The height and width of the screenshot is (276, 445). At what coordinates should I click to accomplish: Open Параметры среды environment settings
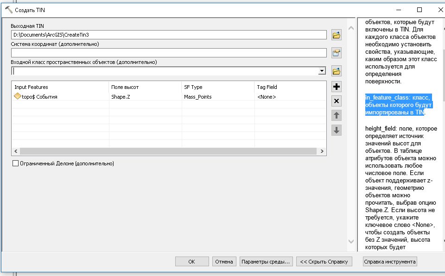click(x=266, y=262)
